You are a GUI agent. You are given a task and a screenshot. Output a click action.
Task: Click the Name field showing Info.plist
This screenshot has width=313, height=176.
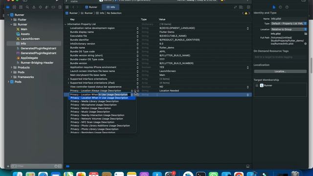(x=289, y=19)
